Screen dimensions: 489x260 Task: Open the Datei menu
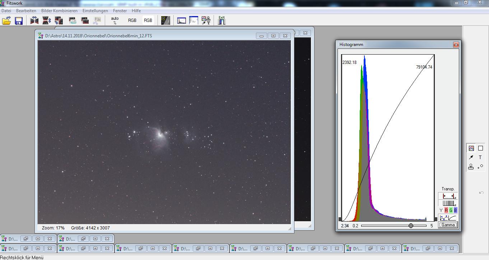(6, 11)
